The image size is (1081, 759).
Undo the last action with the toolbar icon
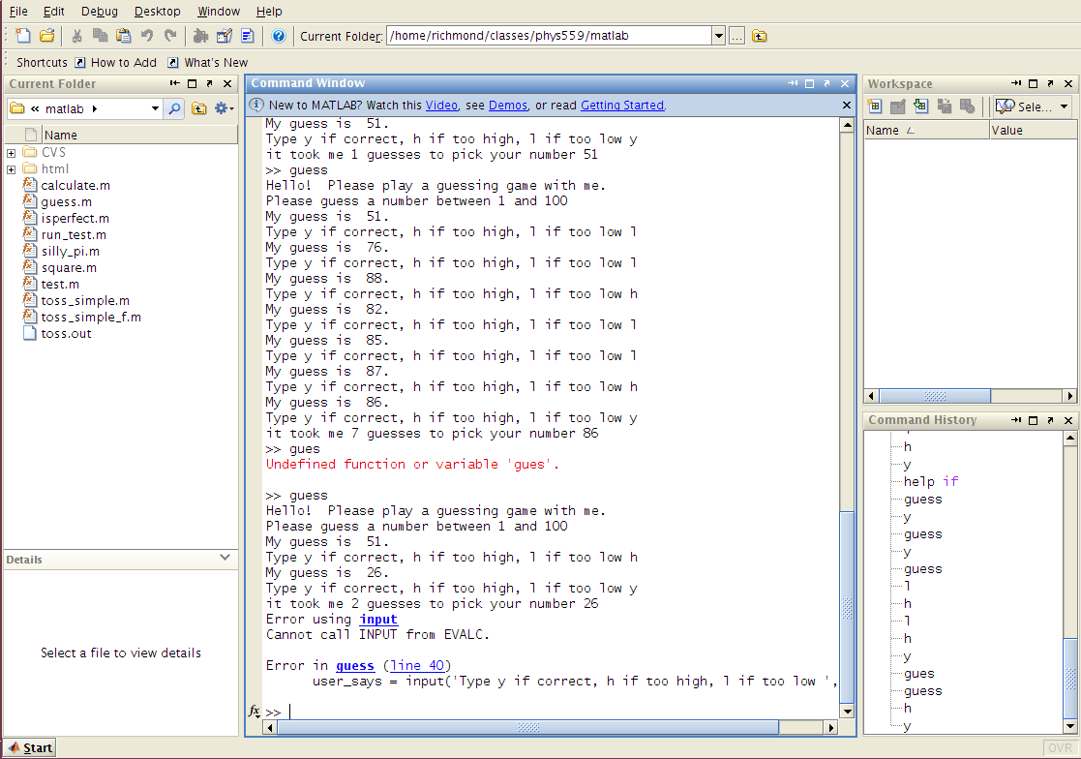click(x=146, y=35)
